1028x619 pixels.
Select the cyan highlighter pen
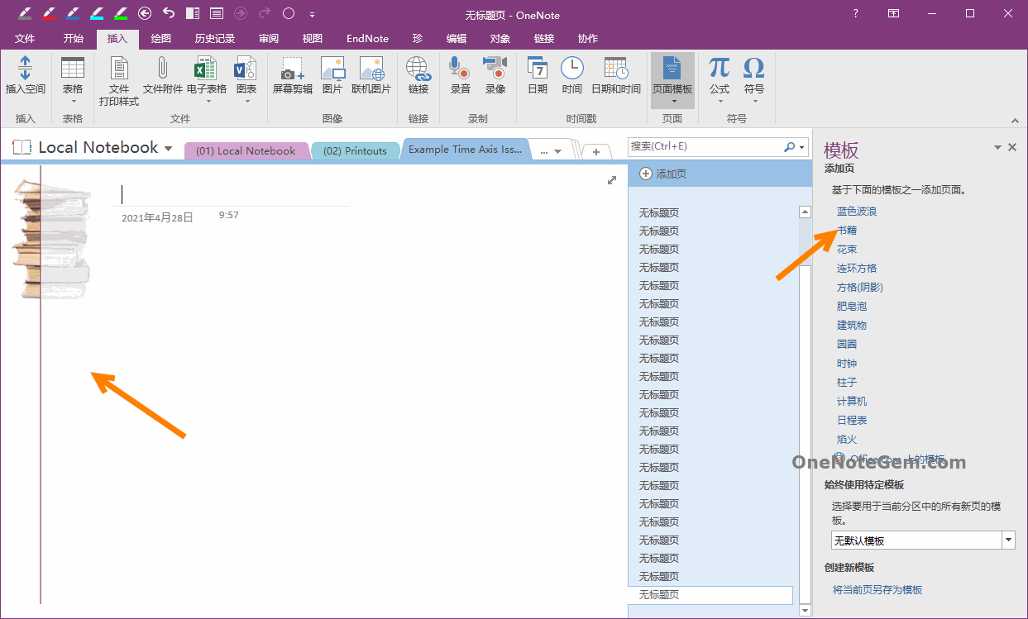pos(97,13)
